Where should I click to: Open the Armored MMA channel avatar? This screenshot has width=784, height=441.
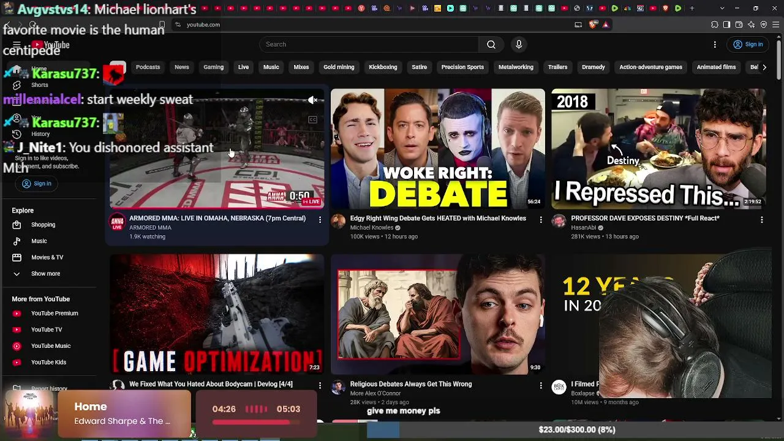118,222
